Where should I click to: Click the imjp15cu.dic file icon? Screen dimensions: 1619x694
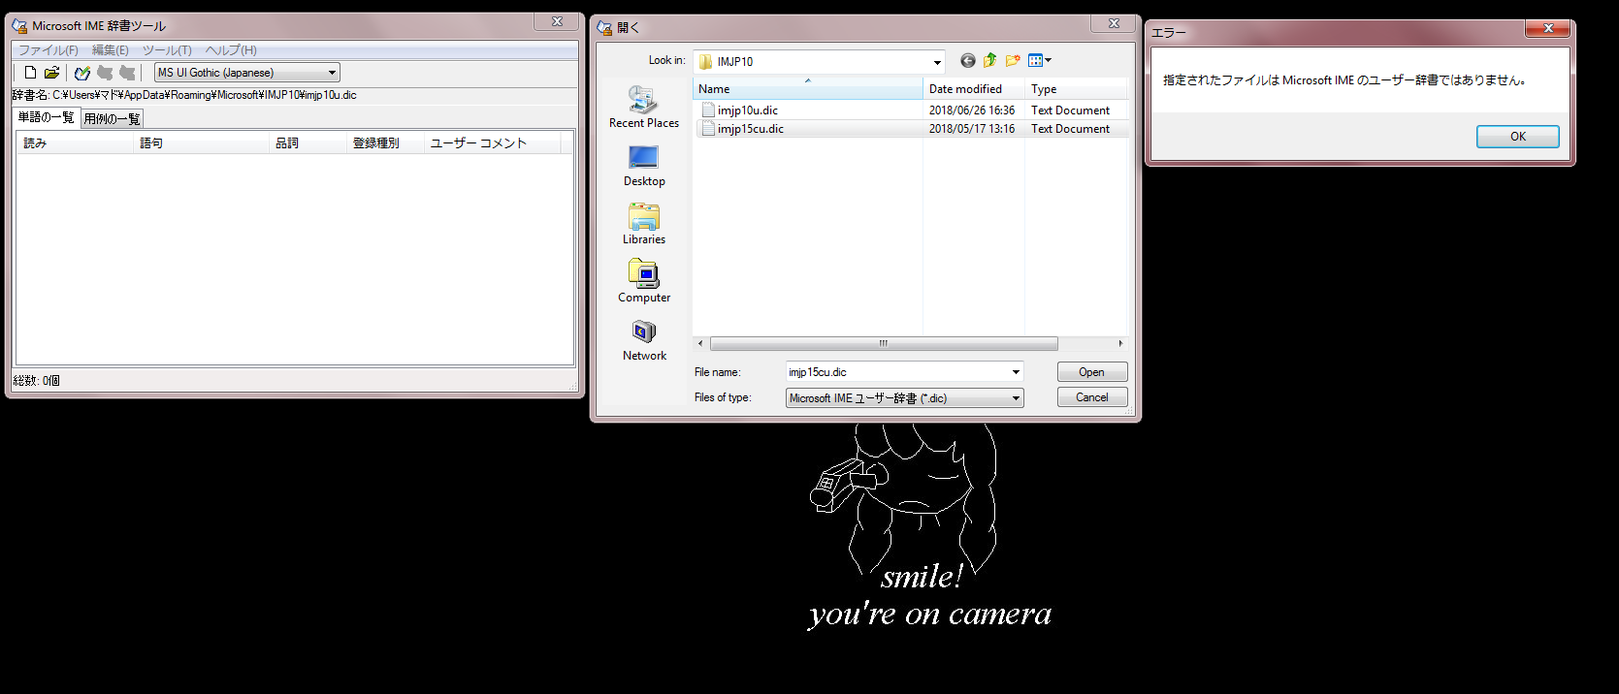[x=708, y=129]
